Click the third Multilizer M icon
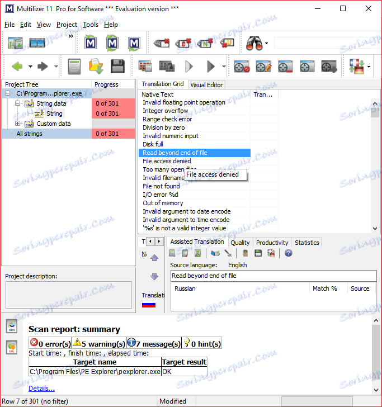Viewport: 382px width, 407px height. click(134, 43)
